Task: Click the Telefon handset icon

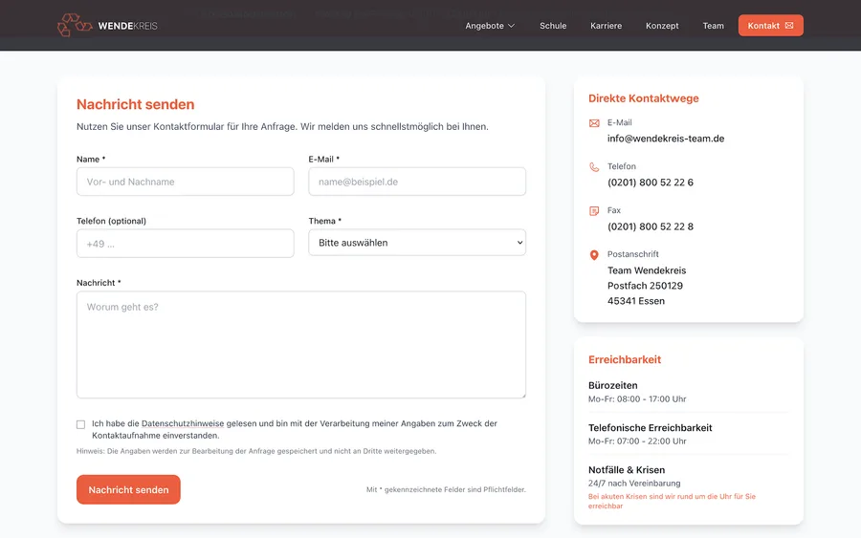Action: [x=594, y=167]
